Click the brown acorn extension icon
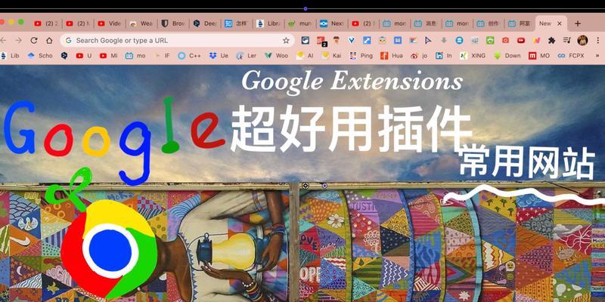The image size is (605, 302). 336,40
